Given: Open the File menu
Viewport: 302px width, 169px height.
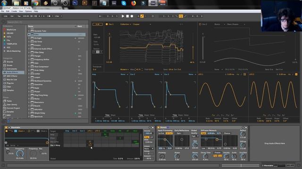Looking at the screenshot, I should [2, 11].
